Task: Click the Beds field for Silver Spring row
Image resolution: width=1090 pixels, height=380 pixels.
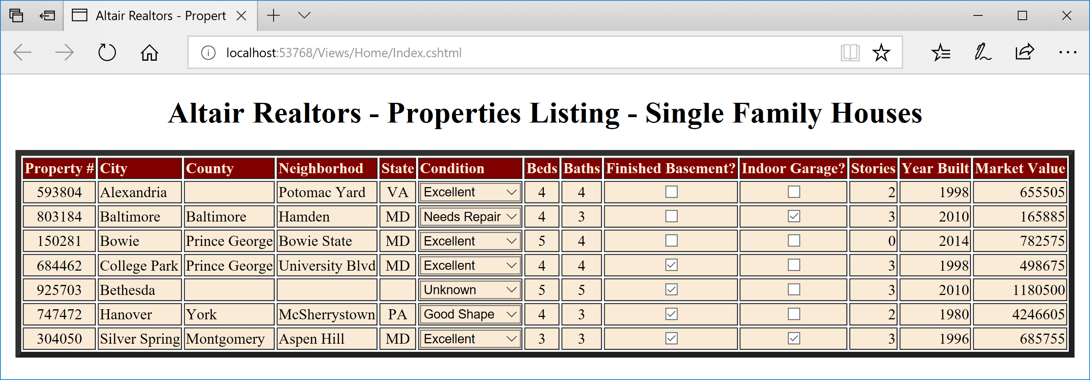Action: (542, 339)
